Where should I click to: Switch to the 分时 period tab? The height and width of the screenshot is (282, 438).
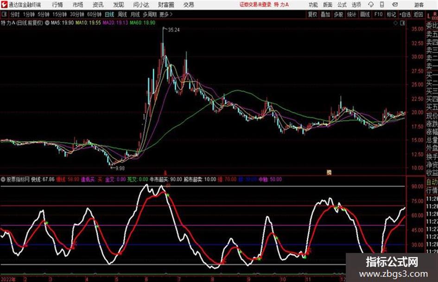point(15,14)
